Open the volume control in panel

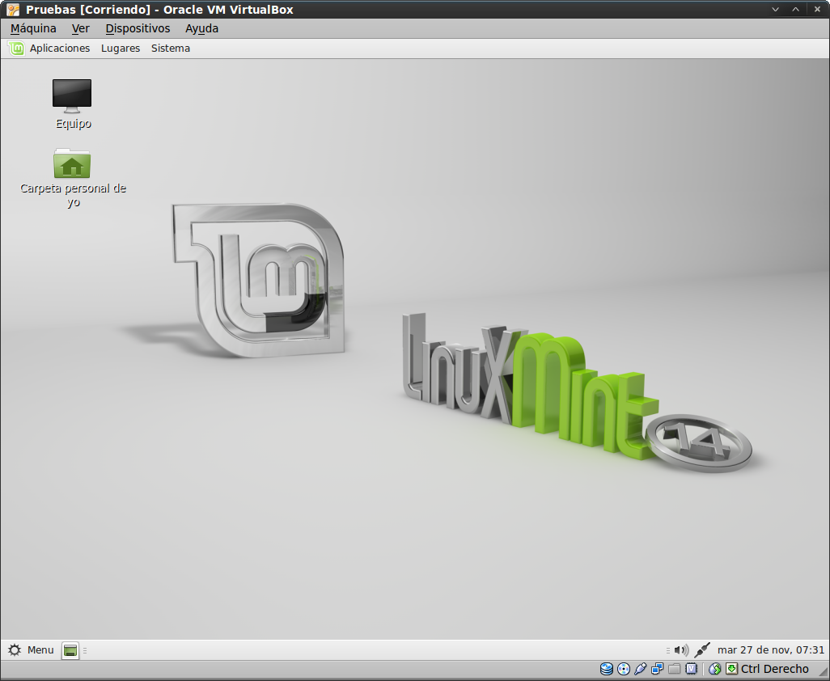681,650
